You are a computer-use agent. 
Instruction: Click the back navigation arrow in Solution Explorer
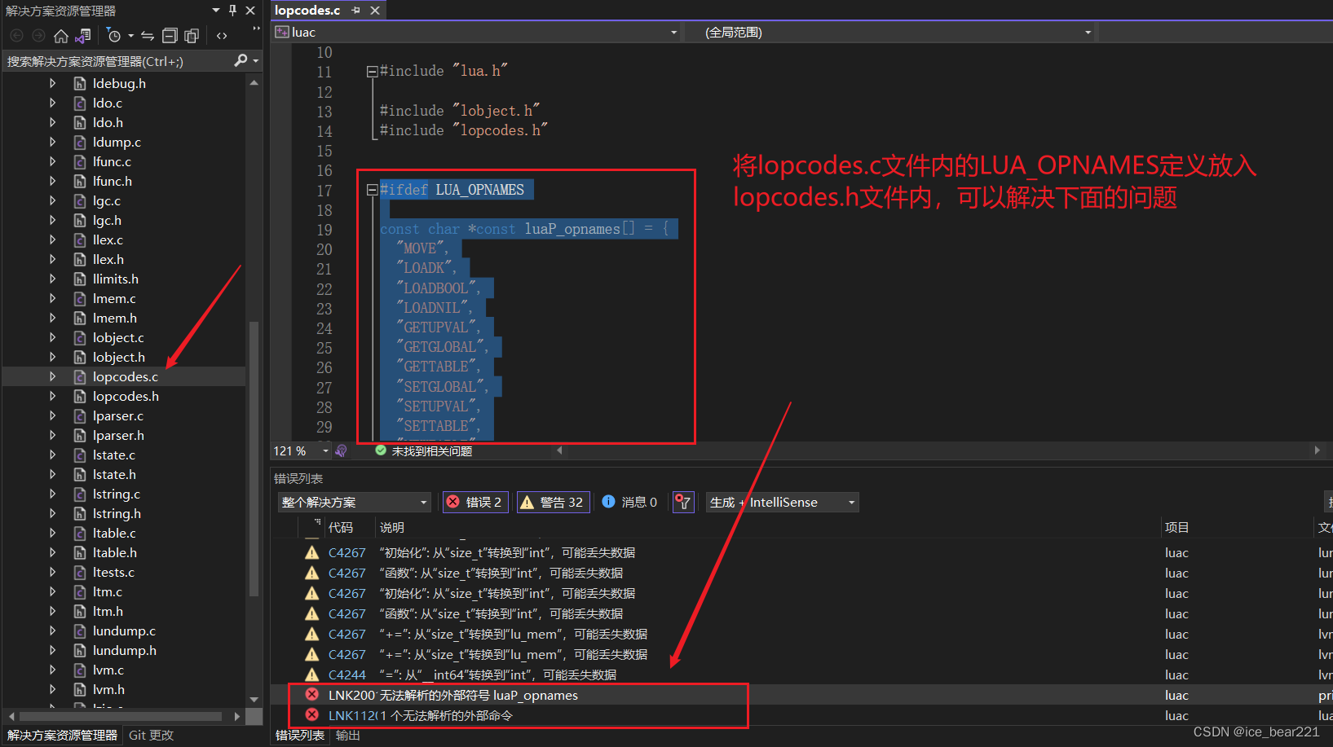pyautogui.click(x=16, y=36)
